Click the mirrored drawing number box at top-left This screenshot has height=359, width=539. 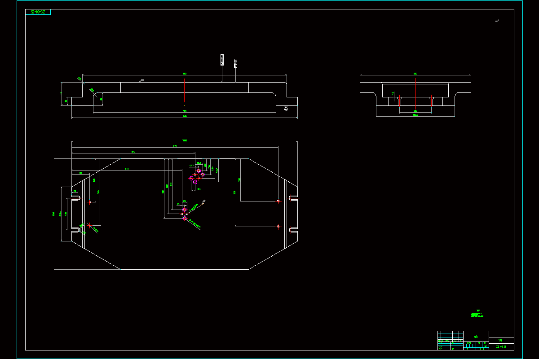[38, 12]
